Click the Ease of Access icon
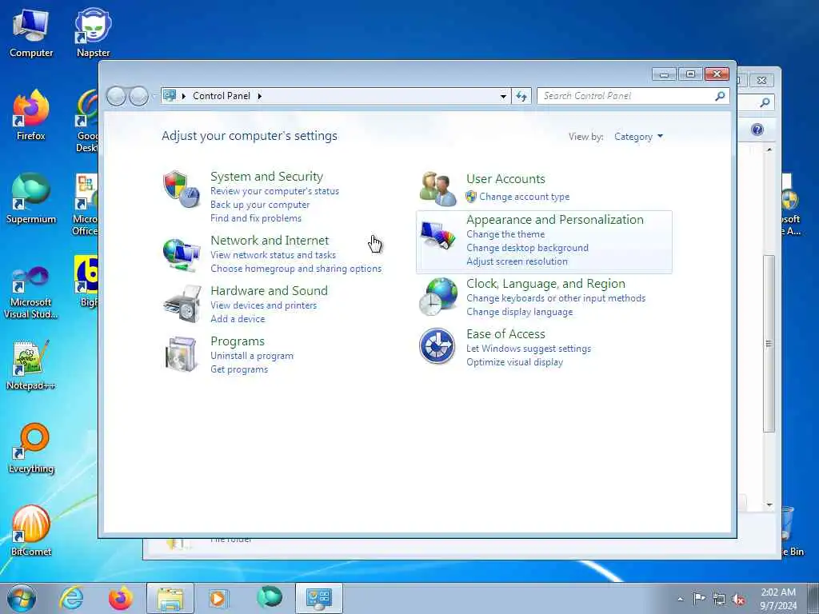 437,345
